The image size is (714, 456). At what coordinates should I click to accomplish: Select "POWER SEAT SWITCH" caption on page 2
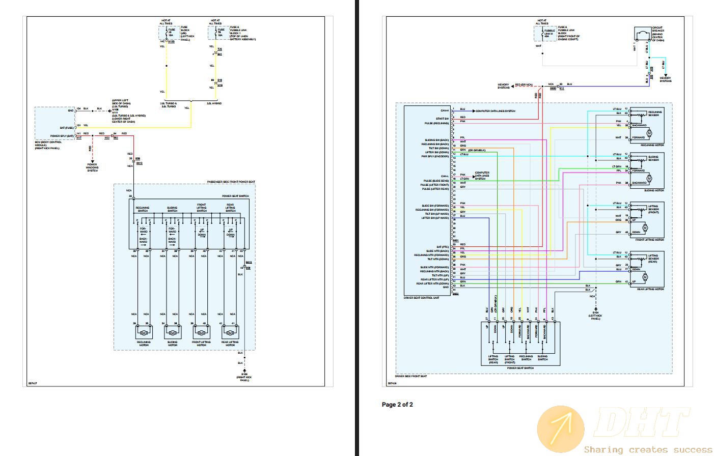point(520,368)
